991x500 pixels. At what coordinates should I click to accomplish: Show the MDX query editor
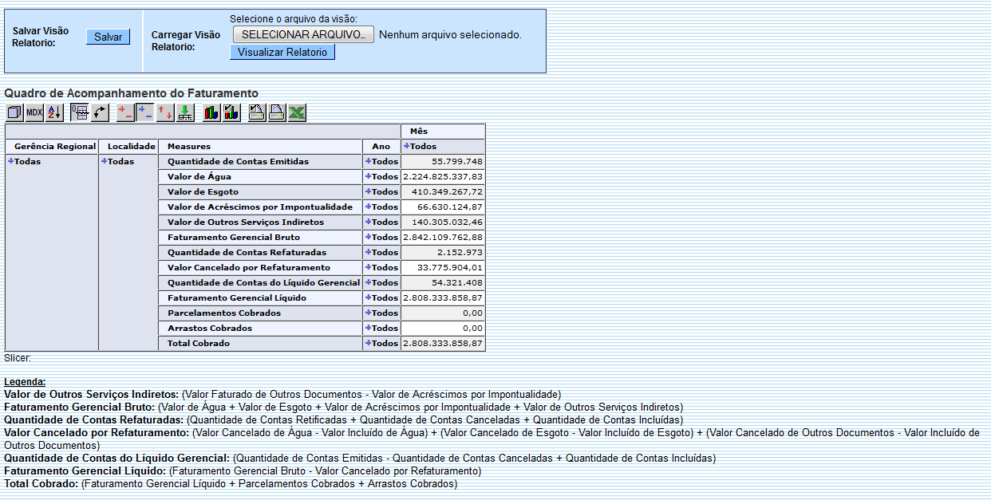pyautogui.click(x=33, y=112)
